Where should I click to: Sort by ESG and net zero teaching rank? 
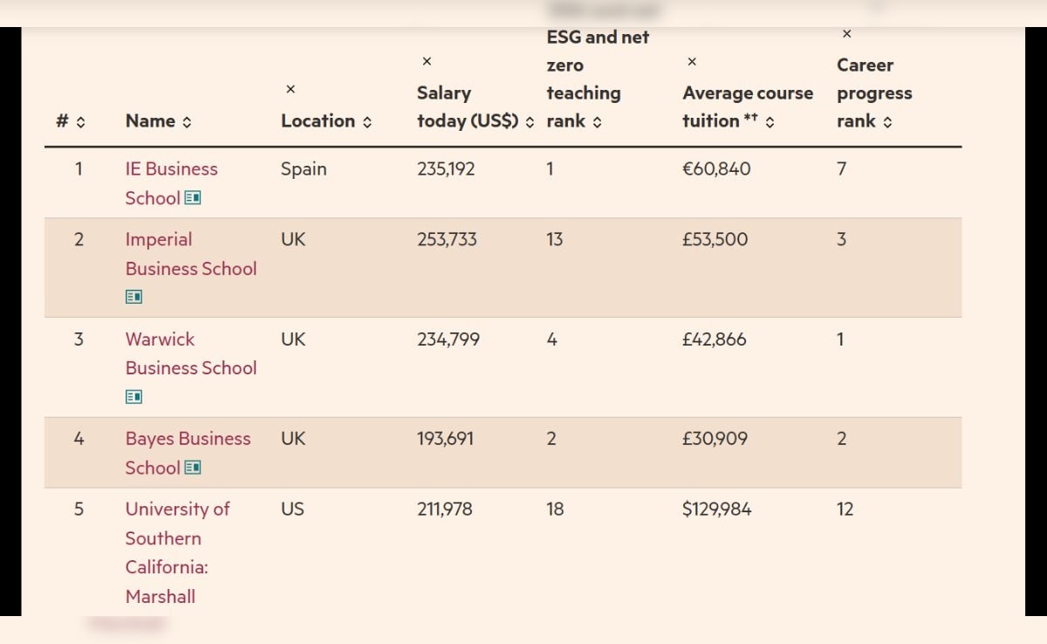coord(597,122)
